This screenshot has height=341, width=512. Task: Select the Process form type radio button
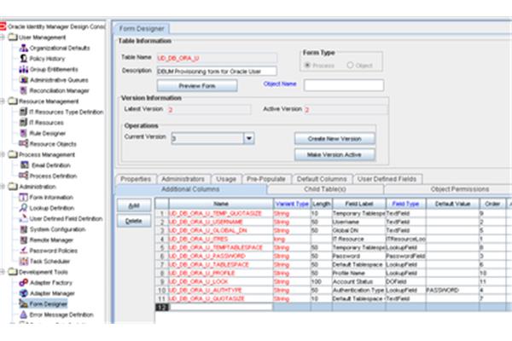[307, 65]
